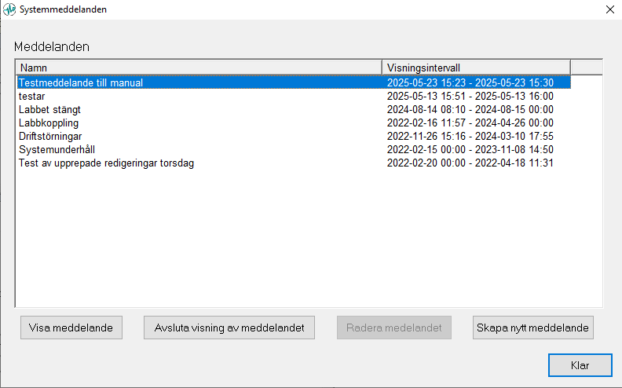
Task: Click the interval cell starting 2022-11-26 15:16
Action: coord(470,136)
